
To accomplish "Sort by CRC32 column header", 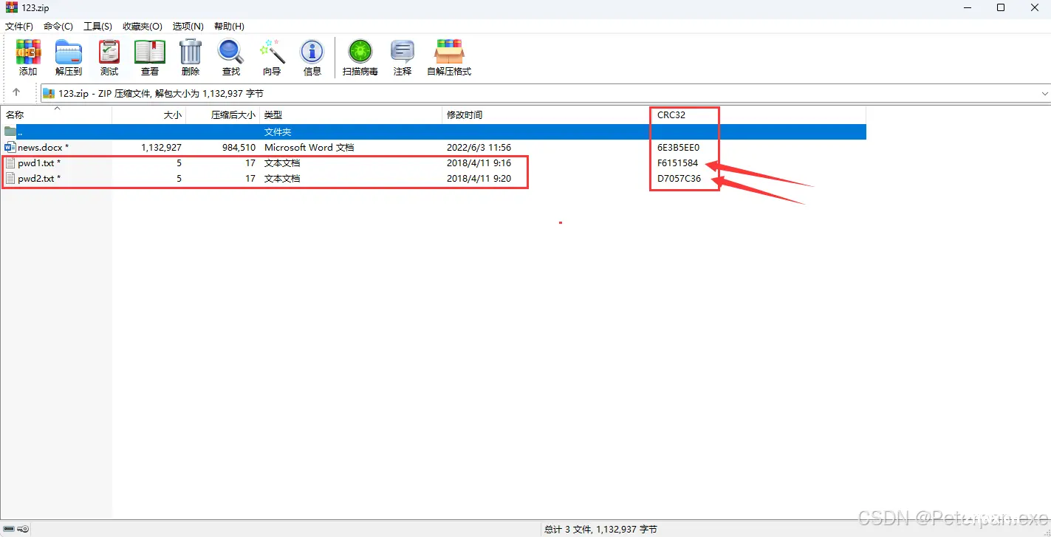I will (671, 114).
